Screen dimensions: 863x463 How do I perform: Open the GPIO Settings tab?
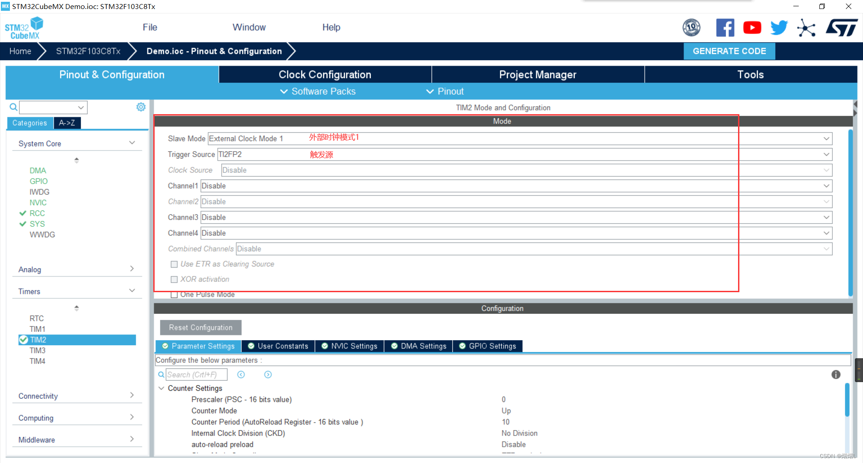pos(488,346)
